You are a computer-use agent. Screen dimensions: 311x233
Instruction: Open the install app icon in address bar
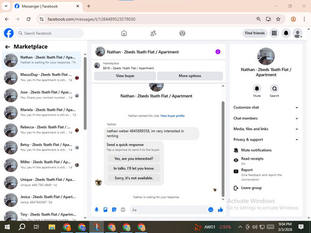pyautogui.click(x=268, y=19)
